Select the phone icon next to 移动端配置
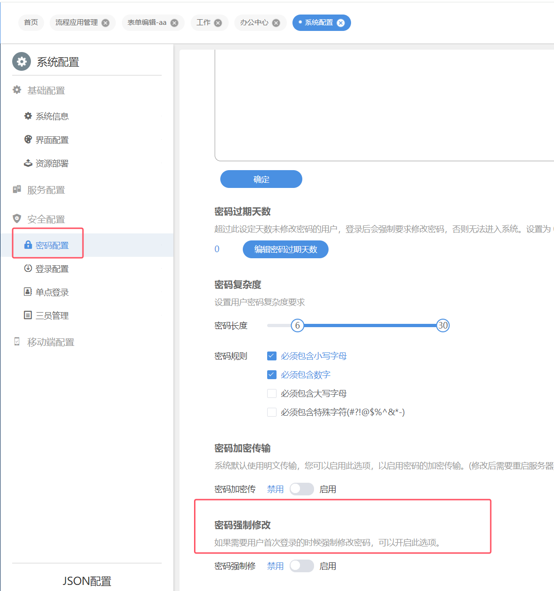This screenshot has width=554, height=591. coord(16,342)
